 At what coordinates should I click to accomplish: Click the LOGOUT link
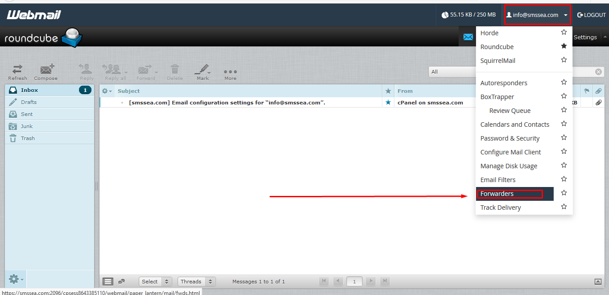(x=592, y=15)
